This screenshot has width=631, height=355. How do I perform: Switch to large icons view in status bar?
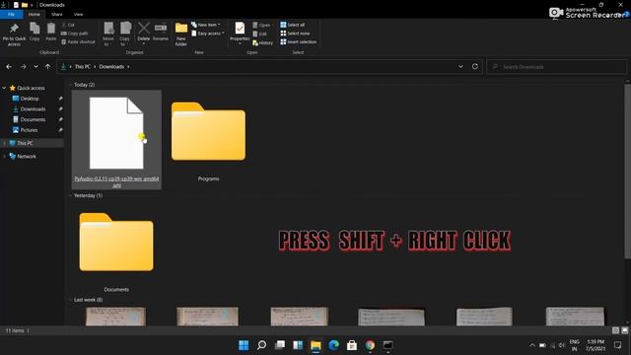pos(624,330)
